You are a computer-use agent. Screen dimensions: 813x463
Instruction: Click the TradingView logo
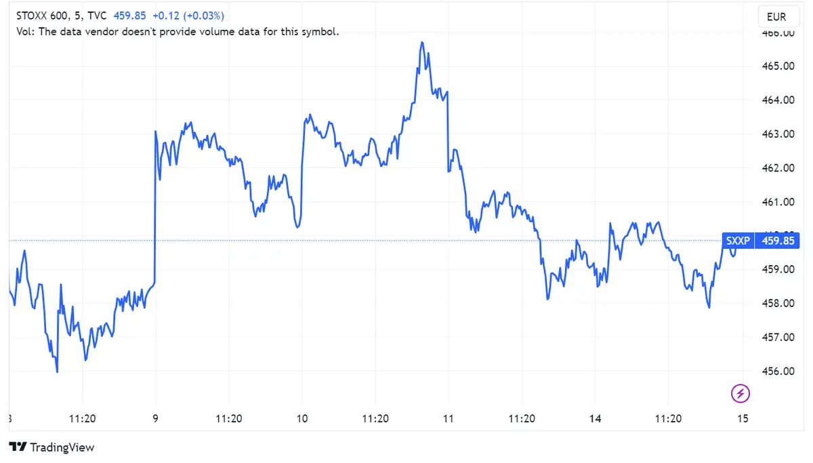tap(53, 447)
